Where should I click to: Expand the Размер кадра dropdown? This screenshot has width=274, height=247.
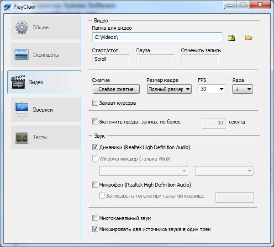click(169, 89)
